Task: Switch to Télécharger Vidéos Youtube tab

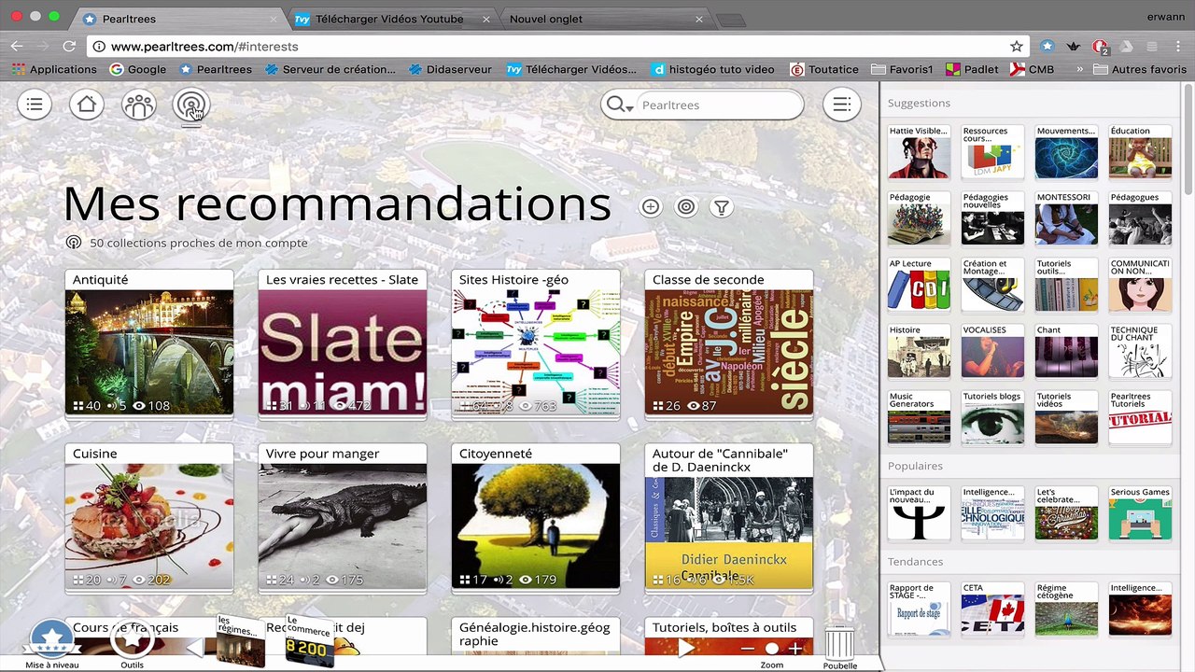Action: point(392,19)
